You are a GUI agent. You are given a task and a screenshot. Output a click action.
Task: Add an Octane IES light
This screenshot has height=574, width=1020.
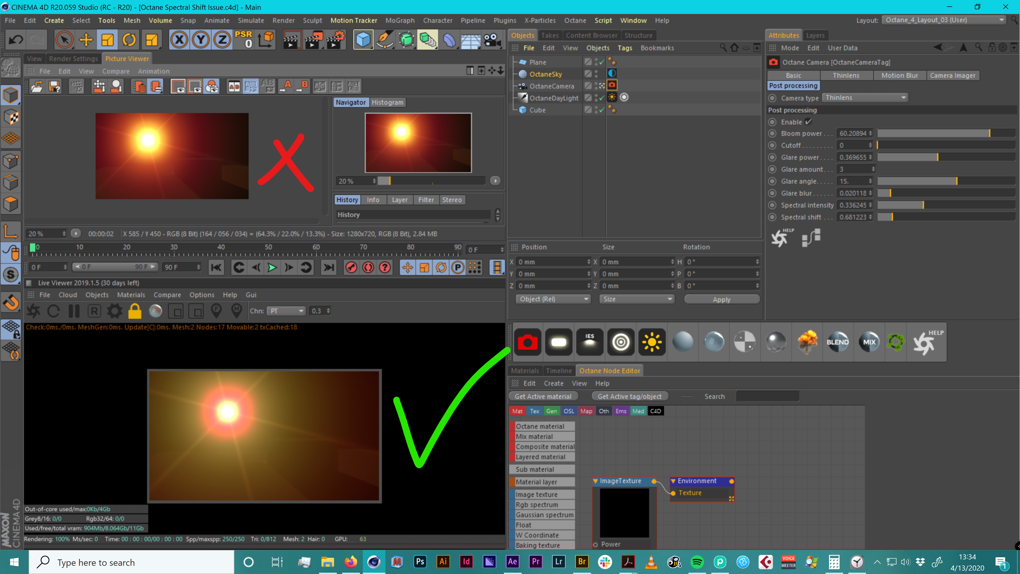coord(590,341)
